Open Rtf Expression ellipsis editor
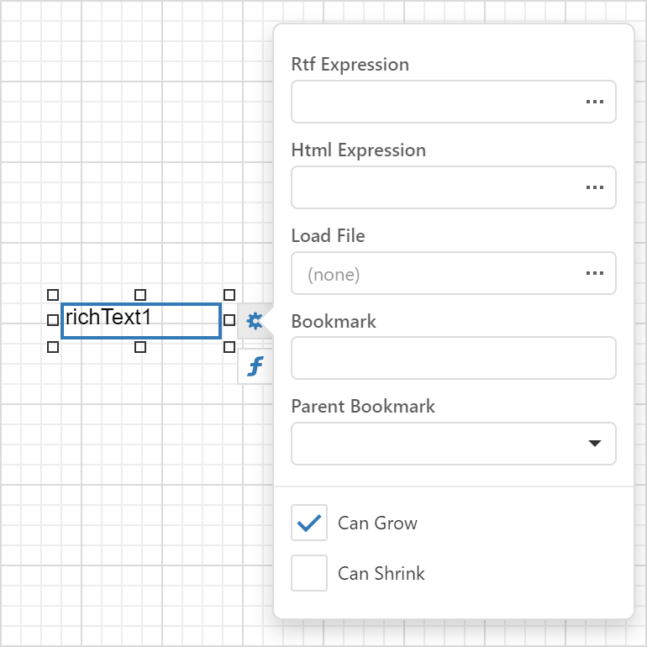 (595, 102)
